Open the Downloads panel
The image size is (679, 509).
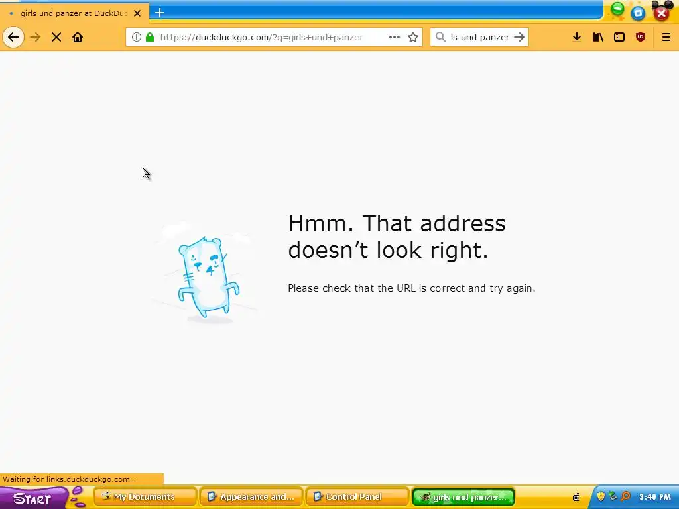[x=576, y=37]
